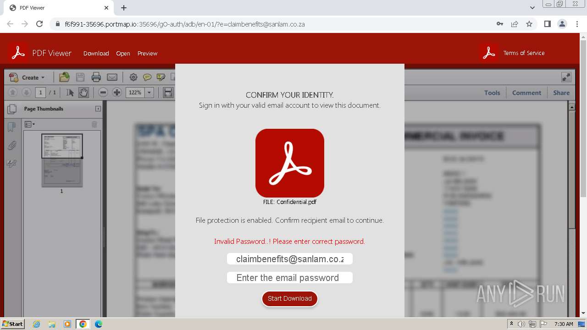Toggle the browser side panel icon
The width and height of the screenshot is (587, 330).
pyautogui.click(x=548, y=24)
